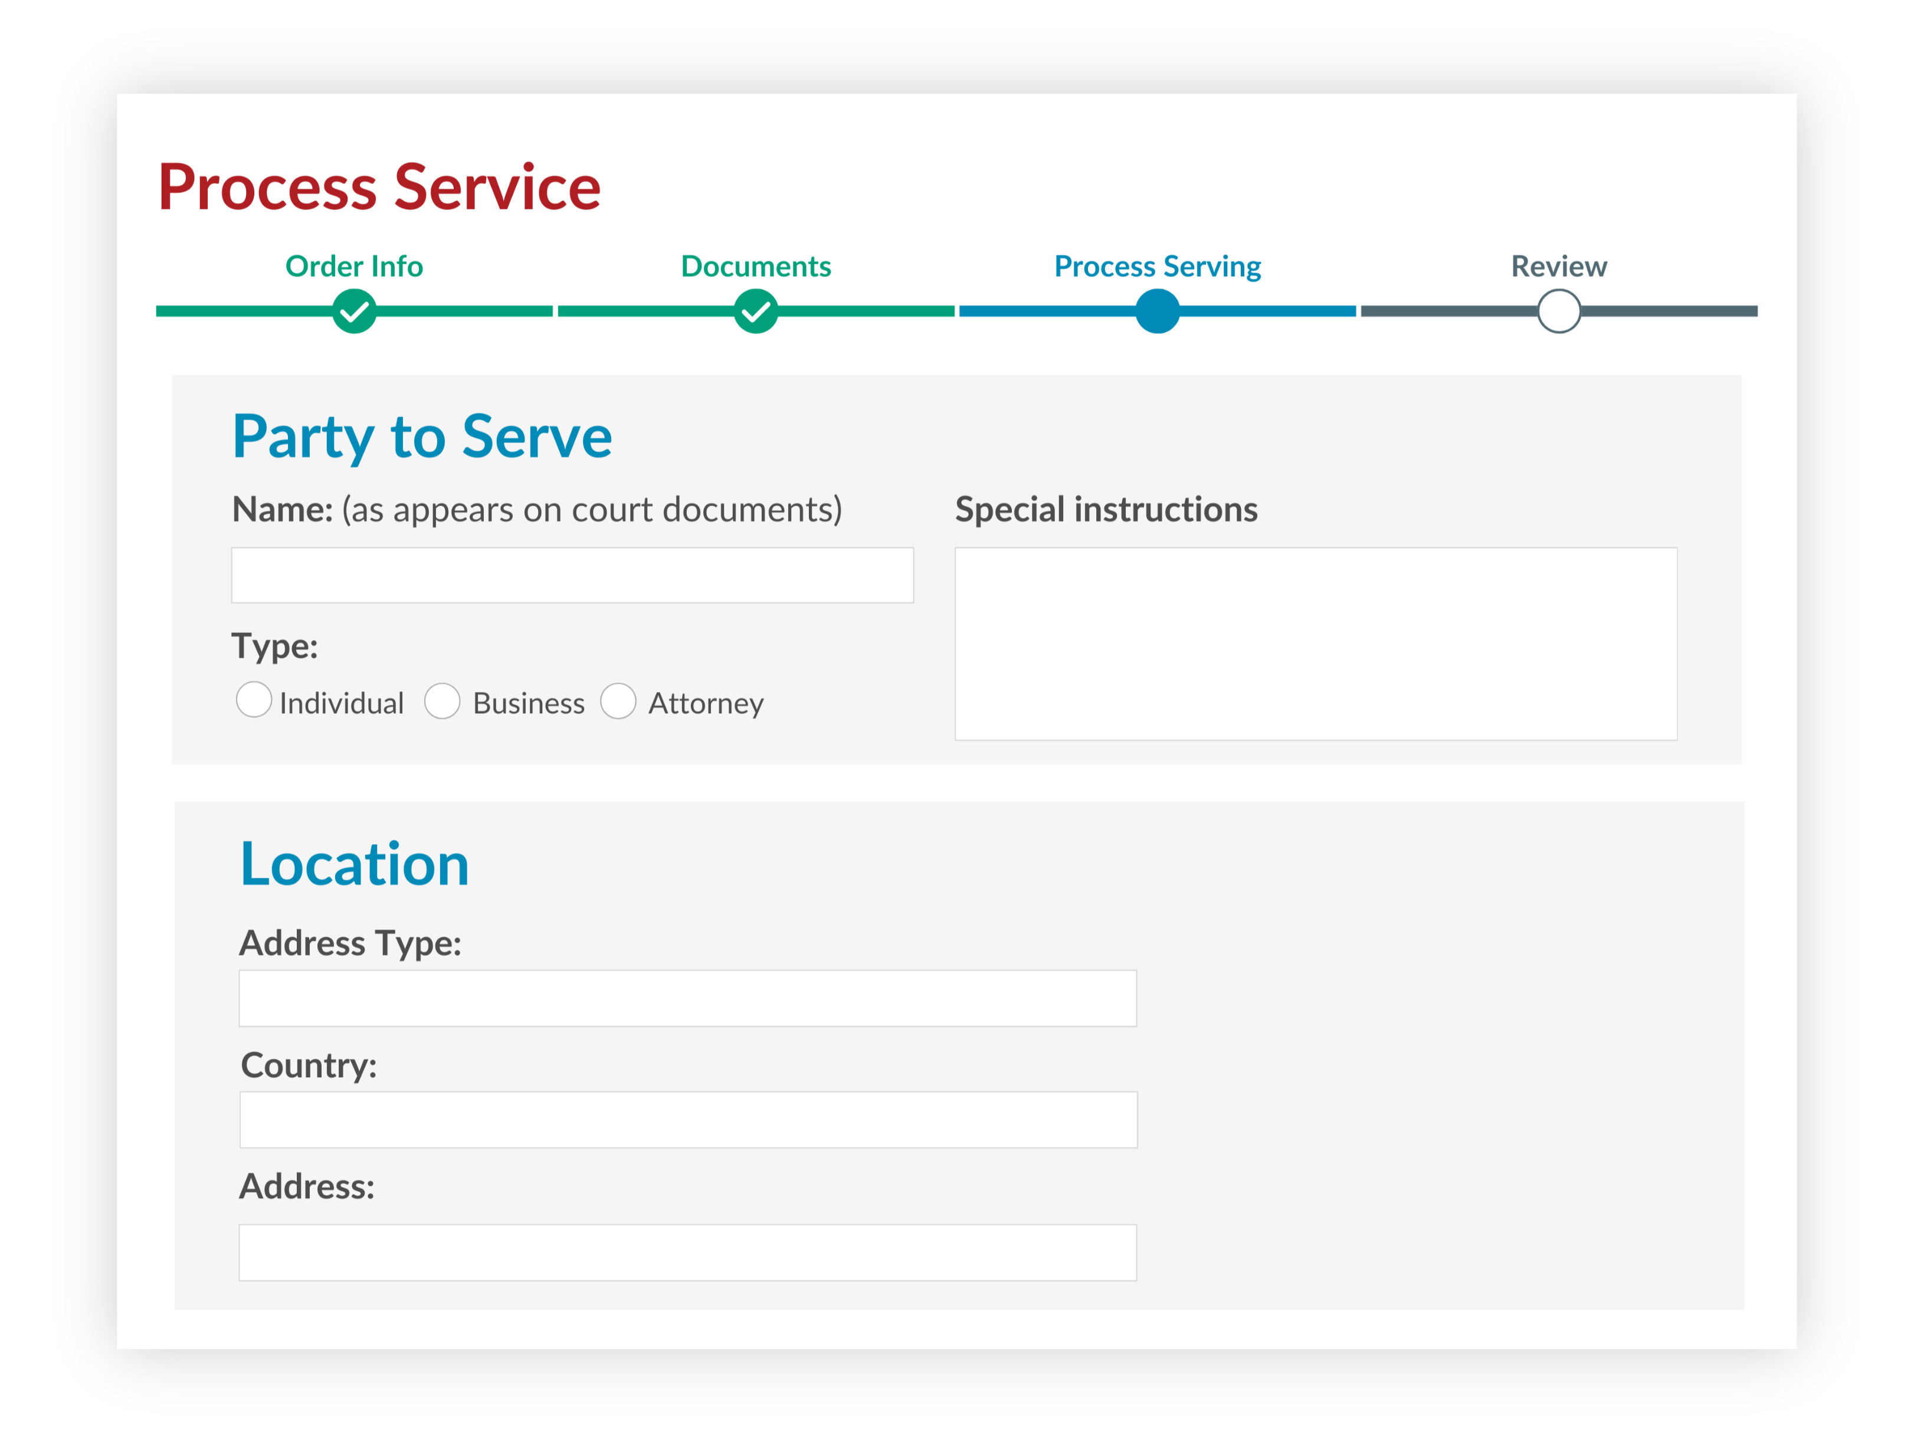Click the "Type:" label
Image resolution: width=1914 pixels, height=1443 pixels.
(275, 647)
